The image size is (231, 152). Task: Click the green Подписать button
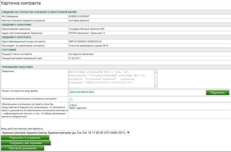217,93
